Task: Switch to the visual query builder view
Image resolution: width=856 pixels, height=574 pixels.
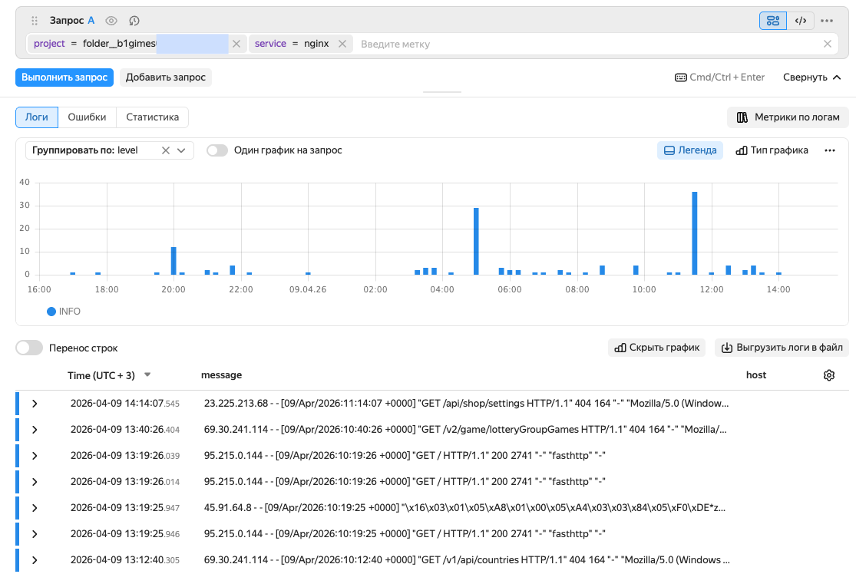Action: pos(772,21)
